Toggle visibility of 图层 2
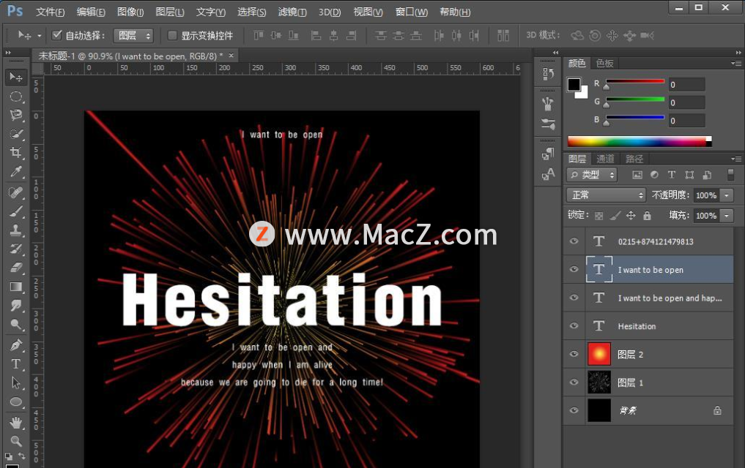This screenshot has height=468, width=745. 574,354
